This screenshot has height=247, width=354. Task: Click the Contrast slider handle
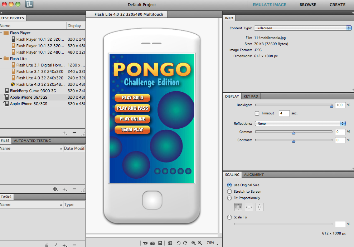(294, 140)
